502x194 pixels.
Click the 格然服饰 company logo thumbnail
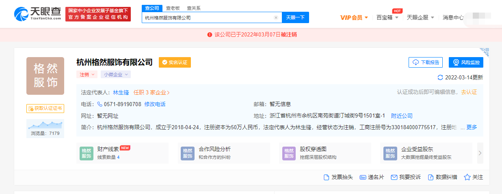pos(45,76)
